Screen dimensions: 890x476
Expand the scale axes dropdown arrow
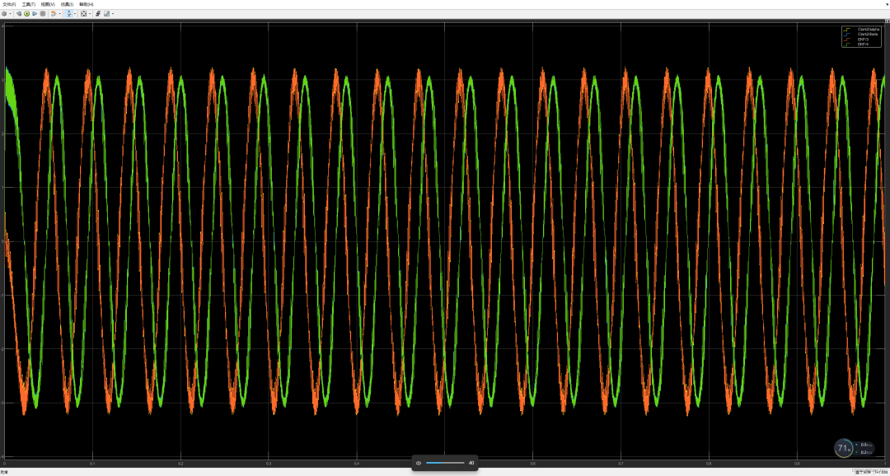tap(89, 13)
